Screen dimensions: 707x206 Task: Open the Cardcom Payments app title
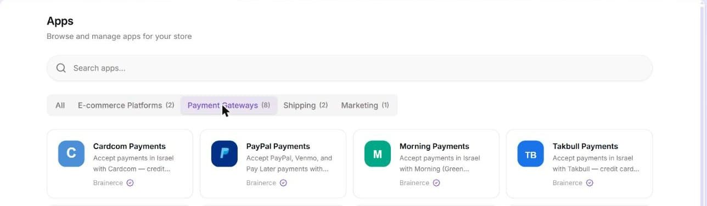point(130,146)
